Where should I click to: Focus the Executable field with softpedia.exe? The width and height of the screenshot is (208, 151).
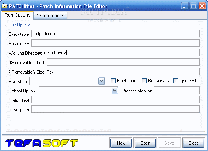(x=115, y=34)
